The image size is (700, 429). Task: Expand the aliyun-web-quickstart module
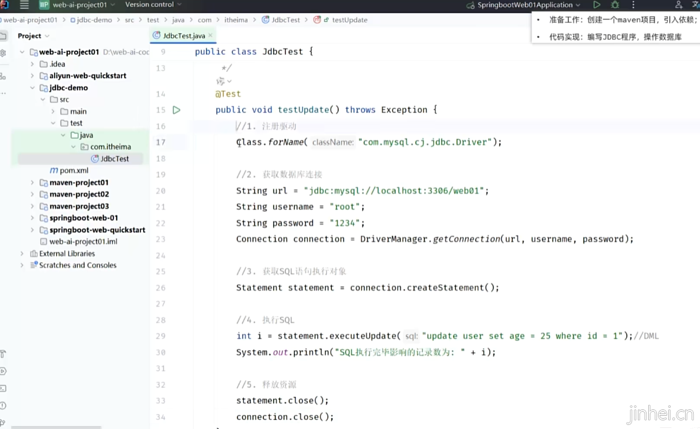click(x=32, y=76)
